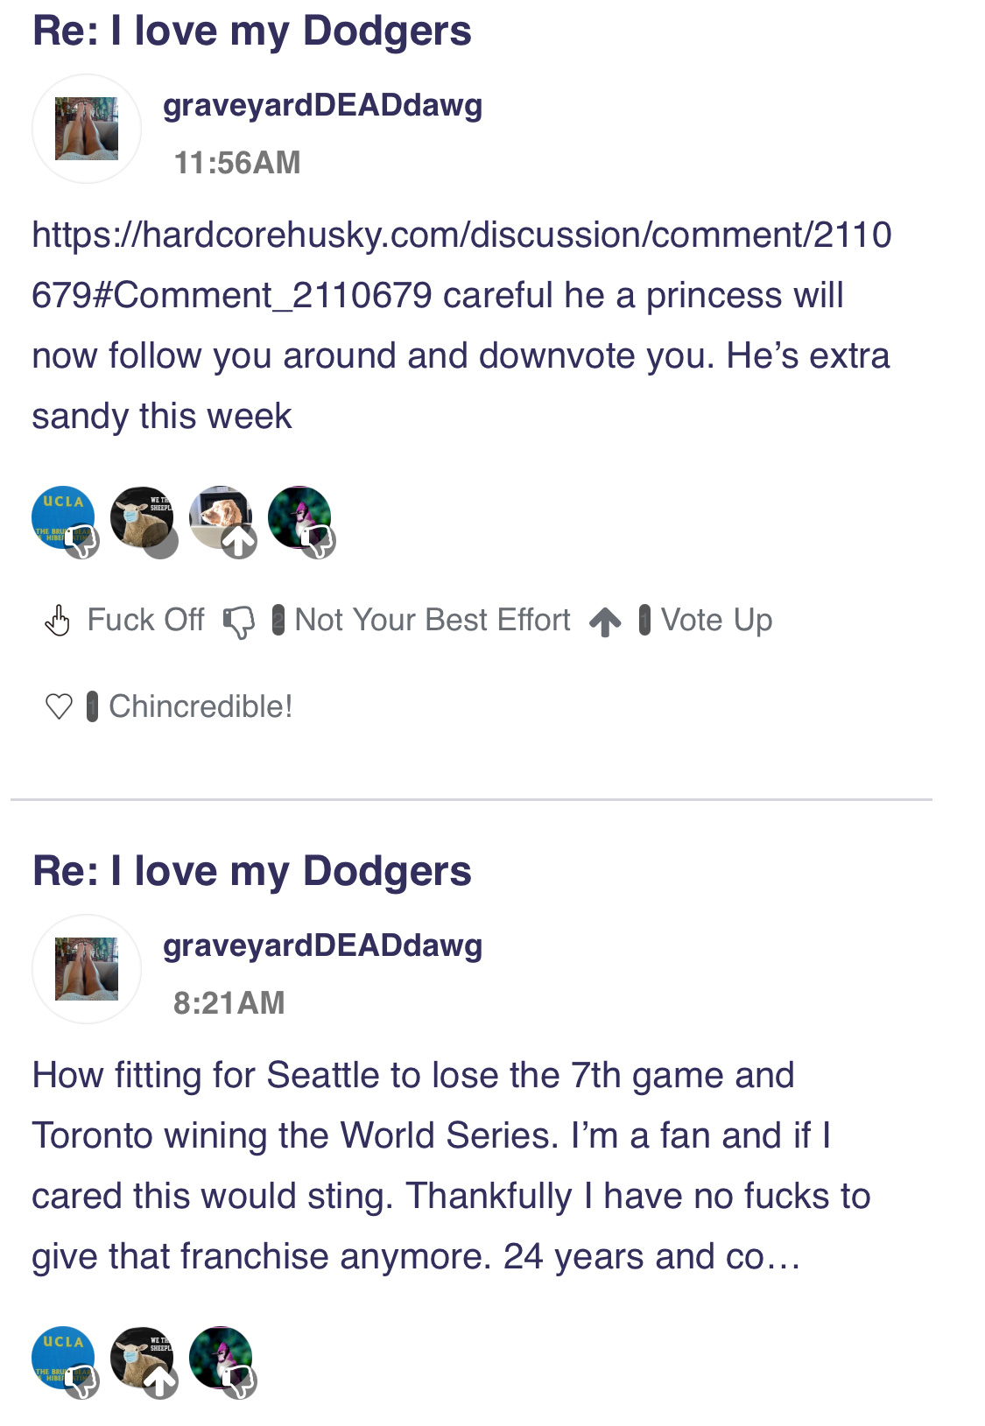Toggle the Vote Up reaction label
985x1426 pixels.
(716, 621)
